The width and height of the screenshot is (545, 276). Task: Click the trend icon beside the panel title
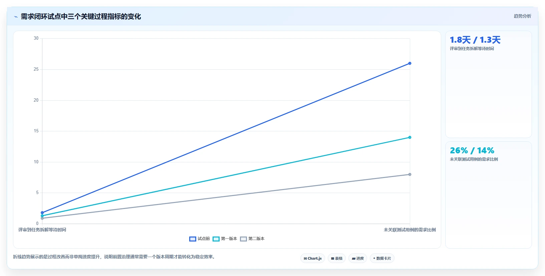tap(16, 17)
